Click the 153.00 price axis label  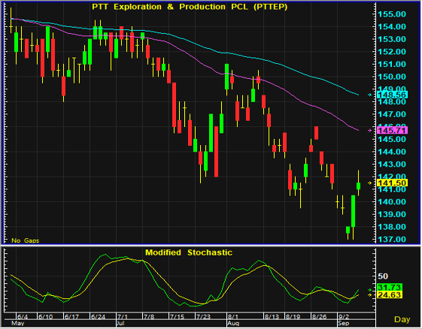click(x=392, y=39)
